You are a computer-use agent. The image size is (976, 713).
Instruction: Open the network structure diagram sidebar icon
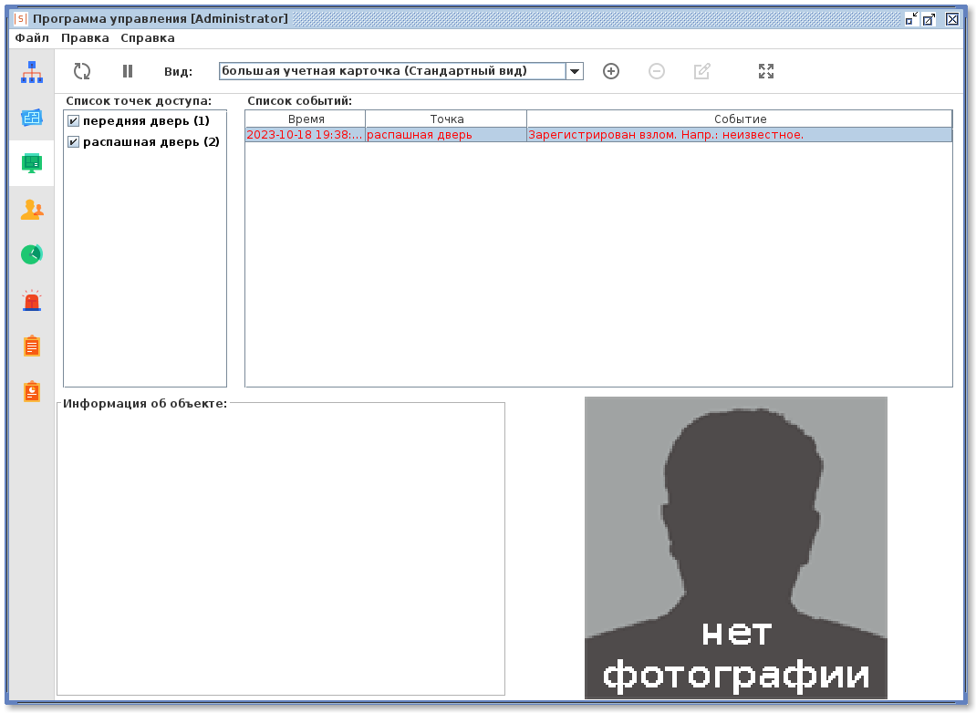[x=32, y=72]
